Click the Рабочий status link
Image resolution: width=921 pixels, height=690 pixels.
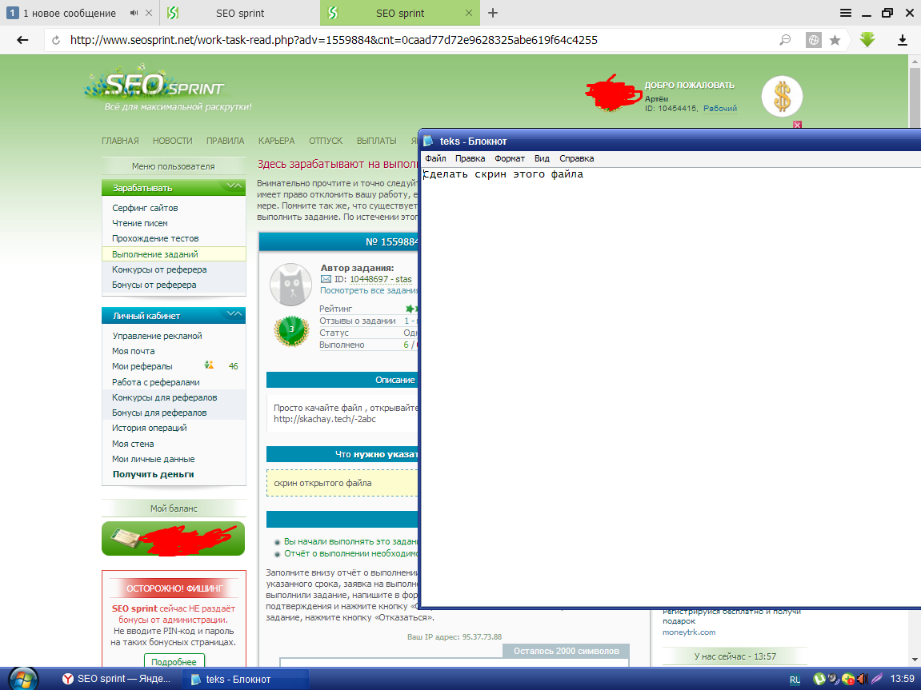pyautogui.click(x=719, y=109)
